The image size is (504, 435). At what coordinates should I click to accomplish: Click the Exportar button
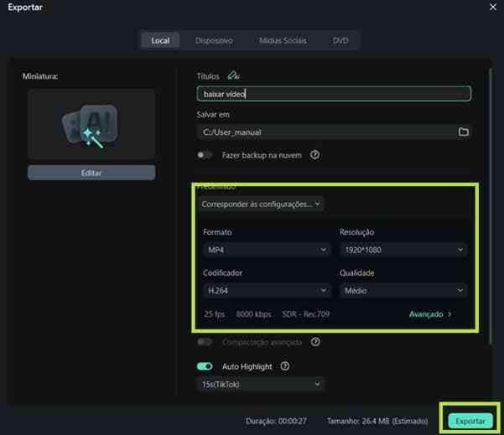pos(470,421)
